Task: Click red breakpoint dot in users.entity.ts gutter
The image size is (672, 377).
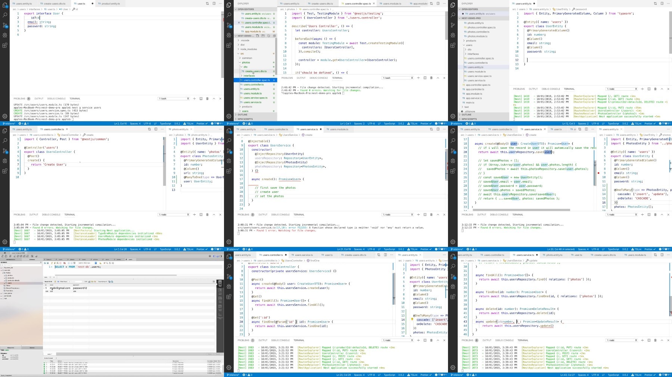Action: 598,173
